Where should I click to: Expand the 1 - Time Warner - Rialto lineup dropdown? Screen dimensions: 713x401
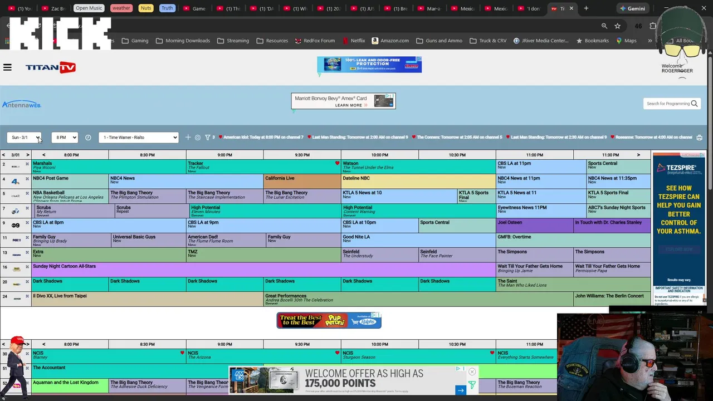pos(139,138)
